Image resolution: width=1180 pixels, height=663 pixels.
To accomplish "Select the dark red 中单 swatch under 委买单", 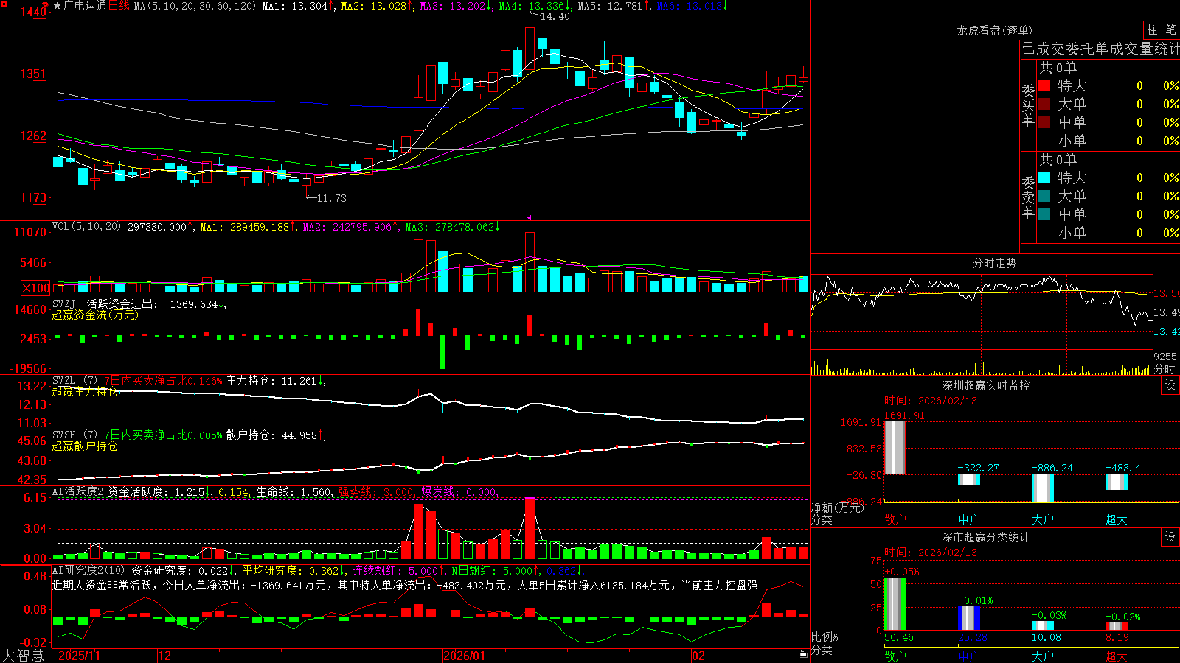I will coord(1044,122).
